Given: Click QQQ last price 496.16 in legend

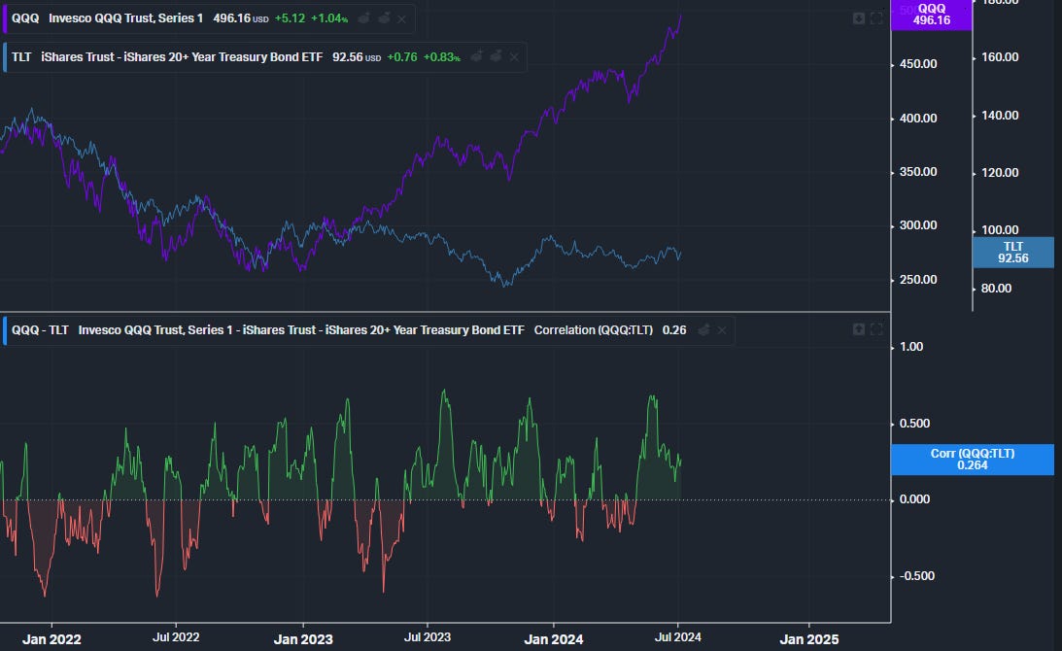Looking at the screenshot, I should coord(231,18).
